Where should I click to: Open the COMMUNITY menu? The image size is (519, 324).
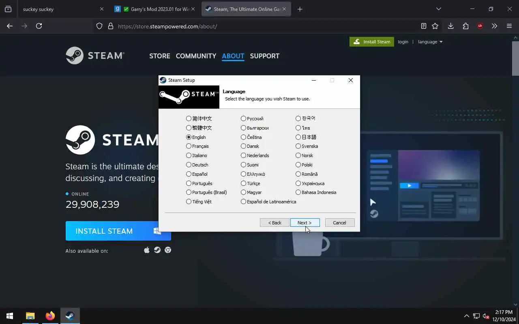[196, 56]
